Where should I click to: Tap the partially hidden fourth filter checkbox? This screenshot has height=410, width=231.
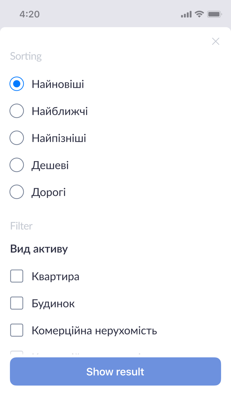click(x=16, y=354)
